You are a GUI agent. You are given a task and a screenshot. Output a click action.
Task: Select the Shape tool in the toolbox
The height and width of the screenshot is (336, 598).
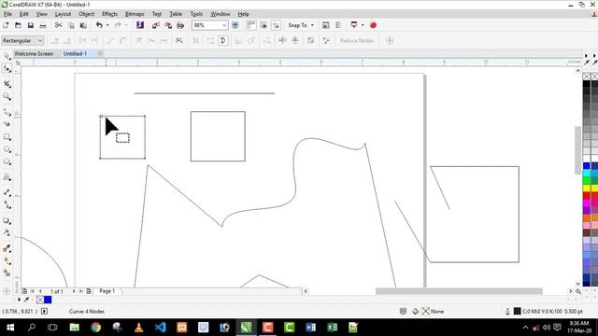click(7, 68)
